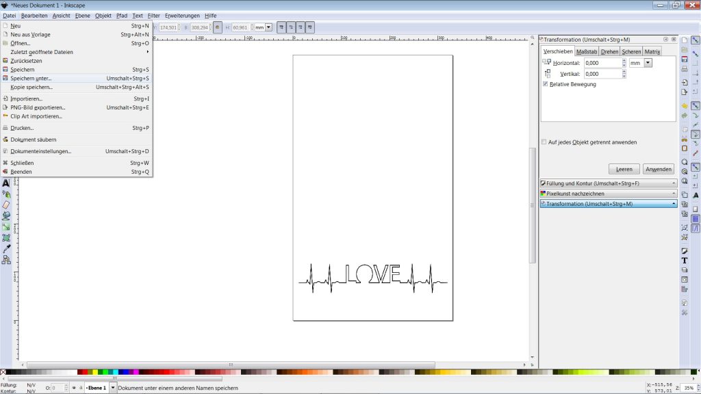Viewport: 701px width, 394px height.
Task: Uncheck the Relative Bewegung checkbox
Action: [545, 84]
